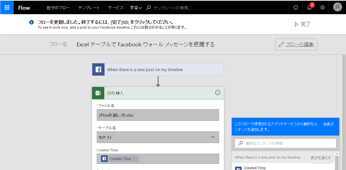
Task: Open the user account avatar
Action: pyautogui.click(x=337, y=7)
